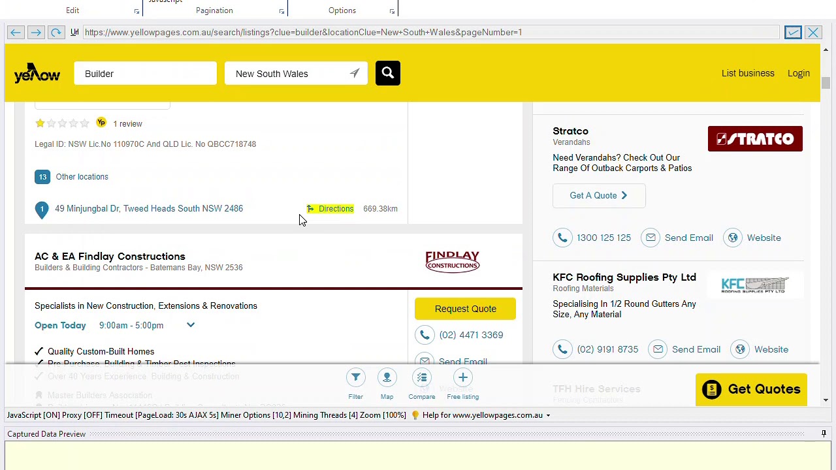Open AC & EA Findlay Constructions listing title
The height and width of the screenshot is (470, 836).
pos(110,257)
